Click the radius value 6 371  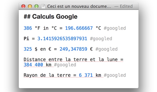(x=86, y=75)
